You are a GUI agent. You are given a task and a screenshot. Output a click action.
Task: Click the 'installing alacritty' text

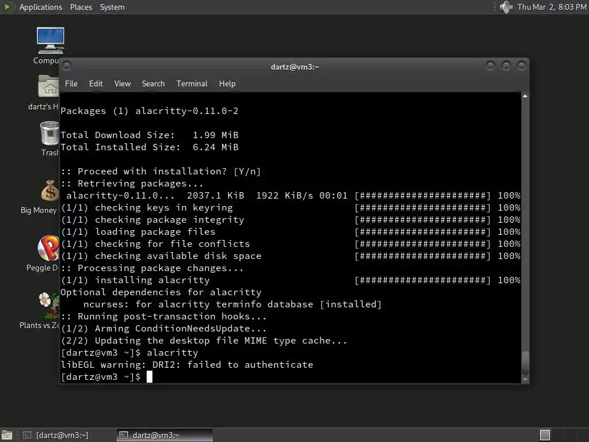152,280
